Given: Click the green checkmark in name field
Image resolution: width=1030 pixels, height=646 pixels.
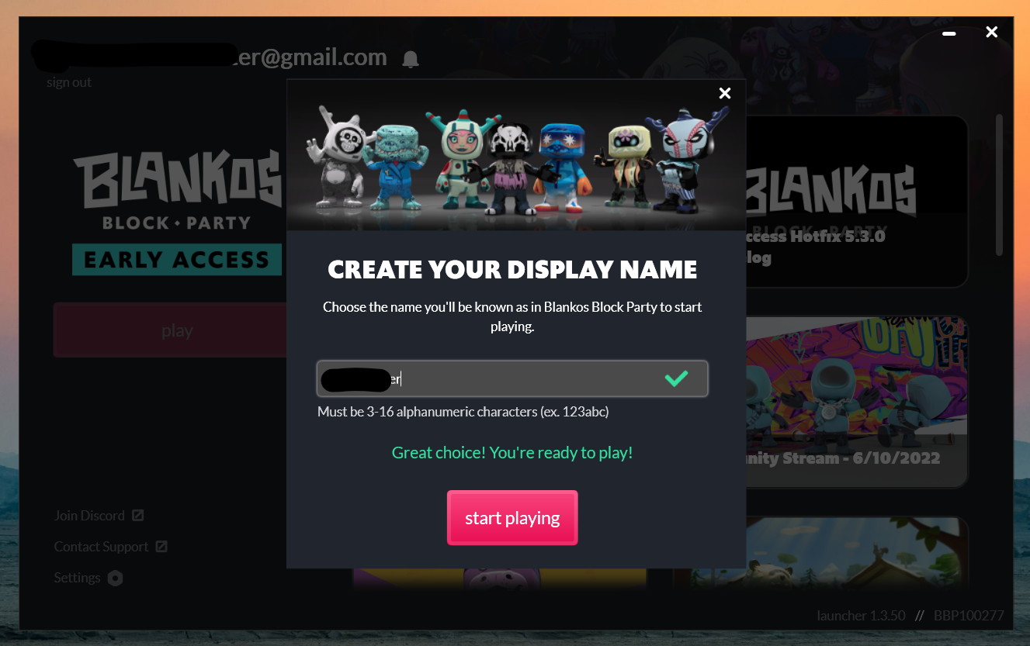Looking at the screenshot, I should 677,378.
